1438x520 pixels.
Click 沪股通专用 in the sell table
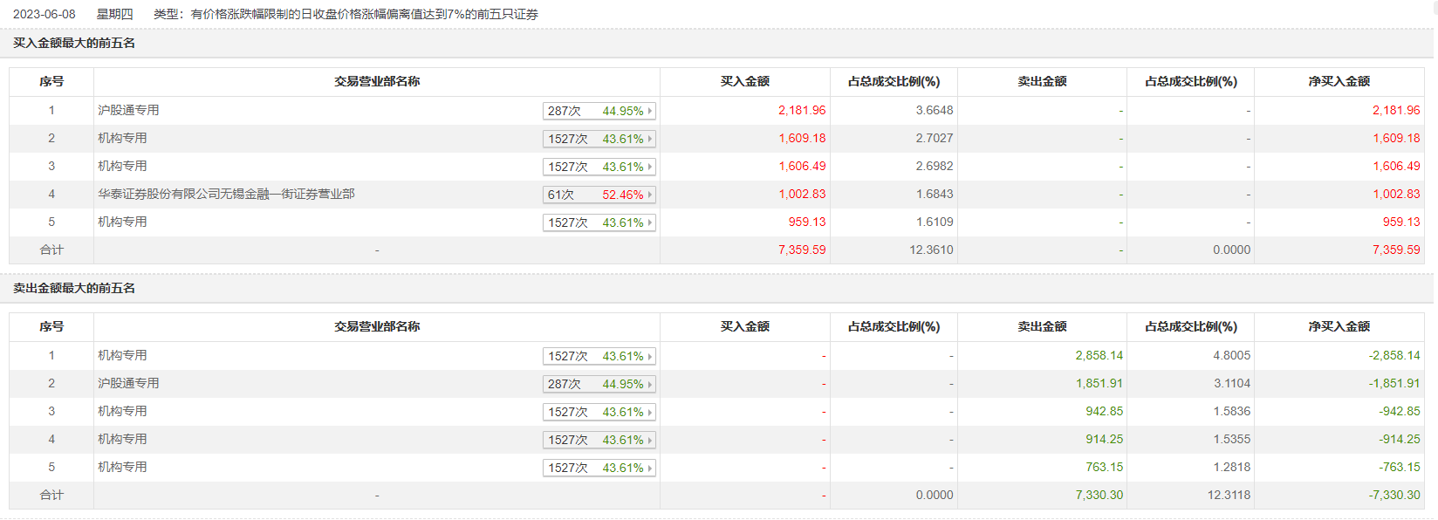pyautogui.click(x=128, y=383)
